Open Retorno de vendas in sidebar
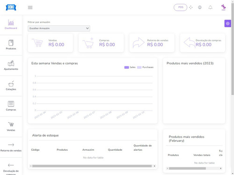 coord(11,147)
